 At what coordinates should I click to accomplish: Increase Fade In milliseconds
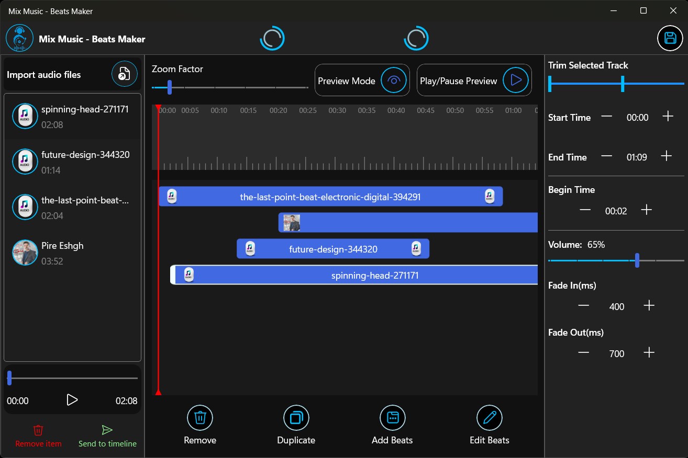coord(649,305)
